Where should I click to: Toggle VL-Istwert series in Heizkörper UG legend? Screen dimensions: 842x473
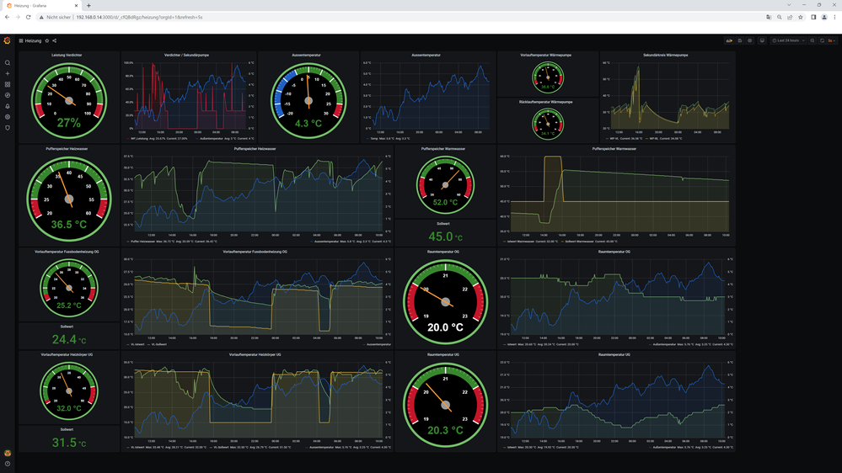pos(137,446)
